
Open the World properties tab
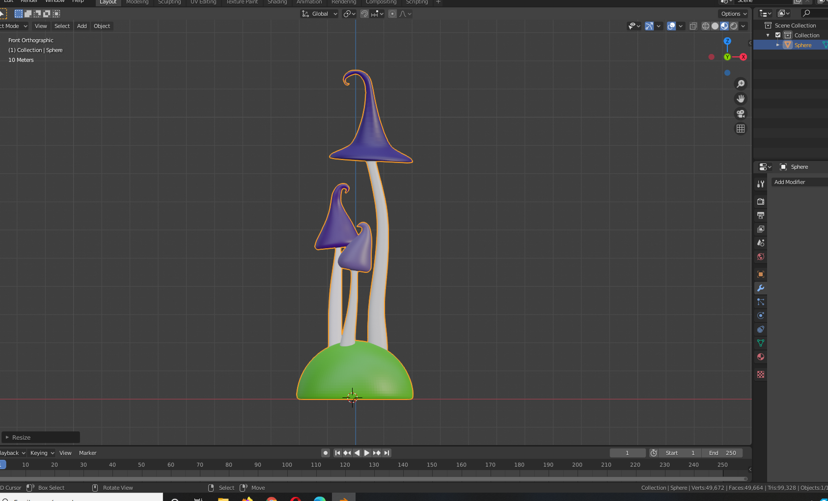tap(760, 257)
